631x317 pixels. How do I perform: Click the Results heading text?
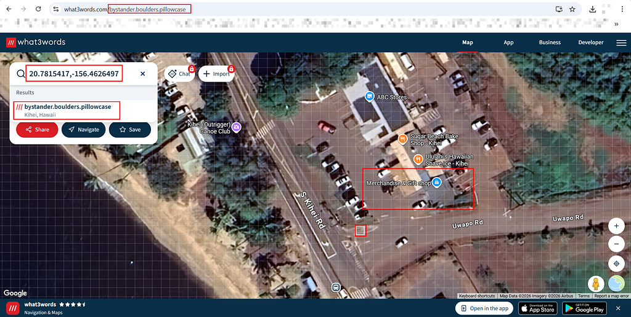[25, 92]
